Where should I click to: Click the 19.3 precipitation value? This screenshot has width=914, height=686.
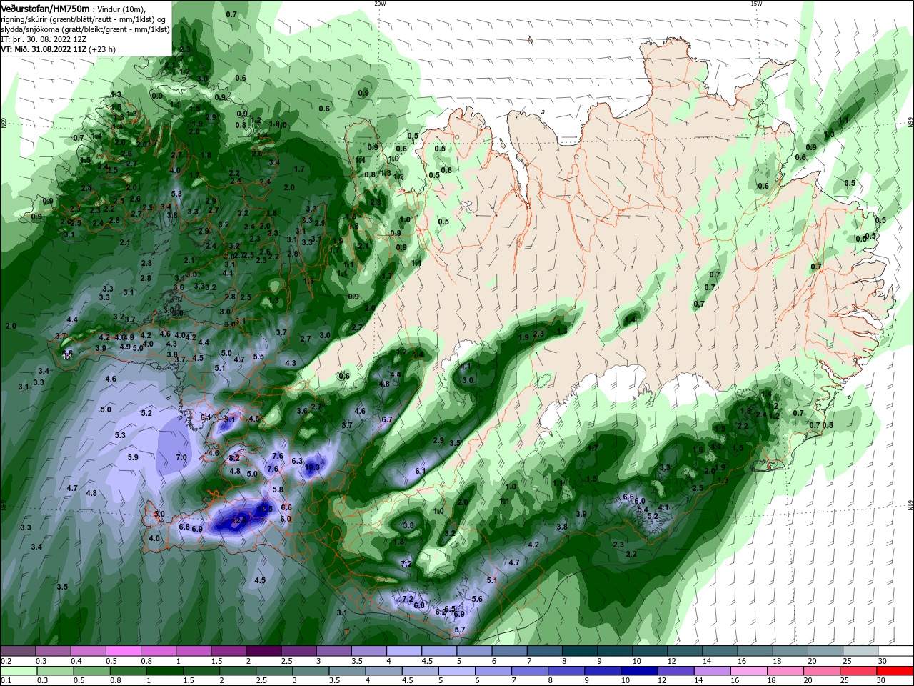312,468
